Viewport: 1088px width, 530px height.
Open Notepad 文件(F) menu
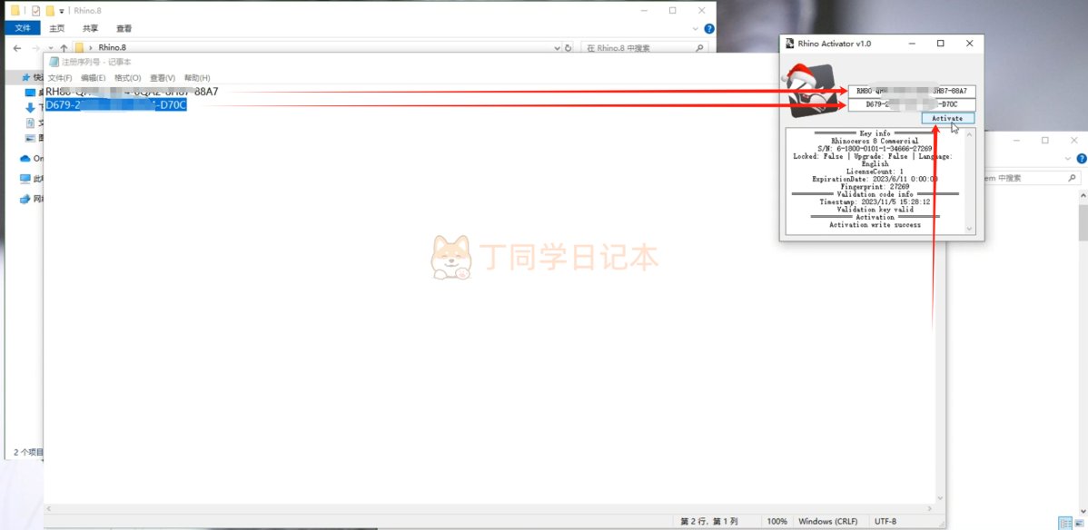60,78
